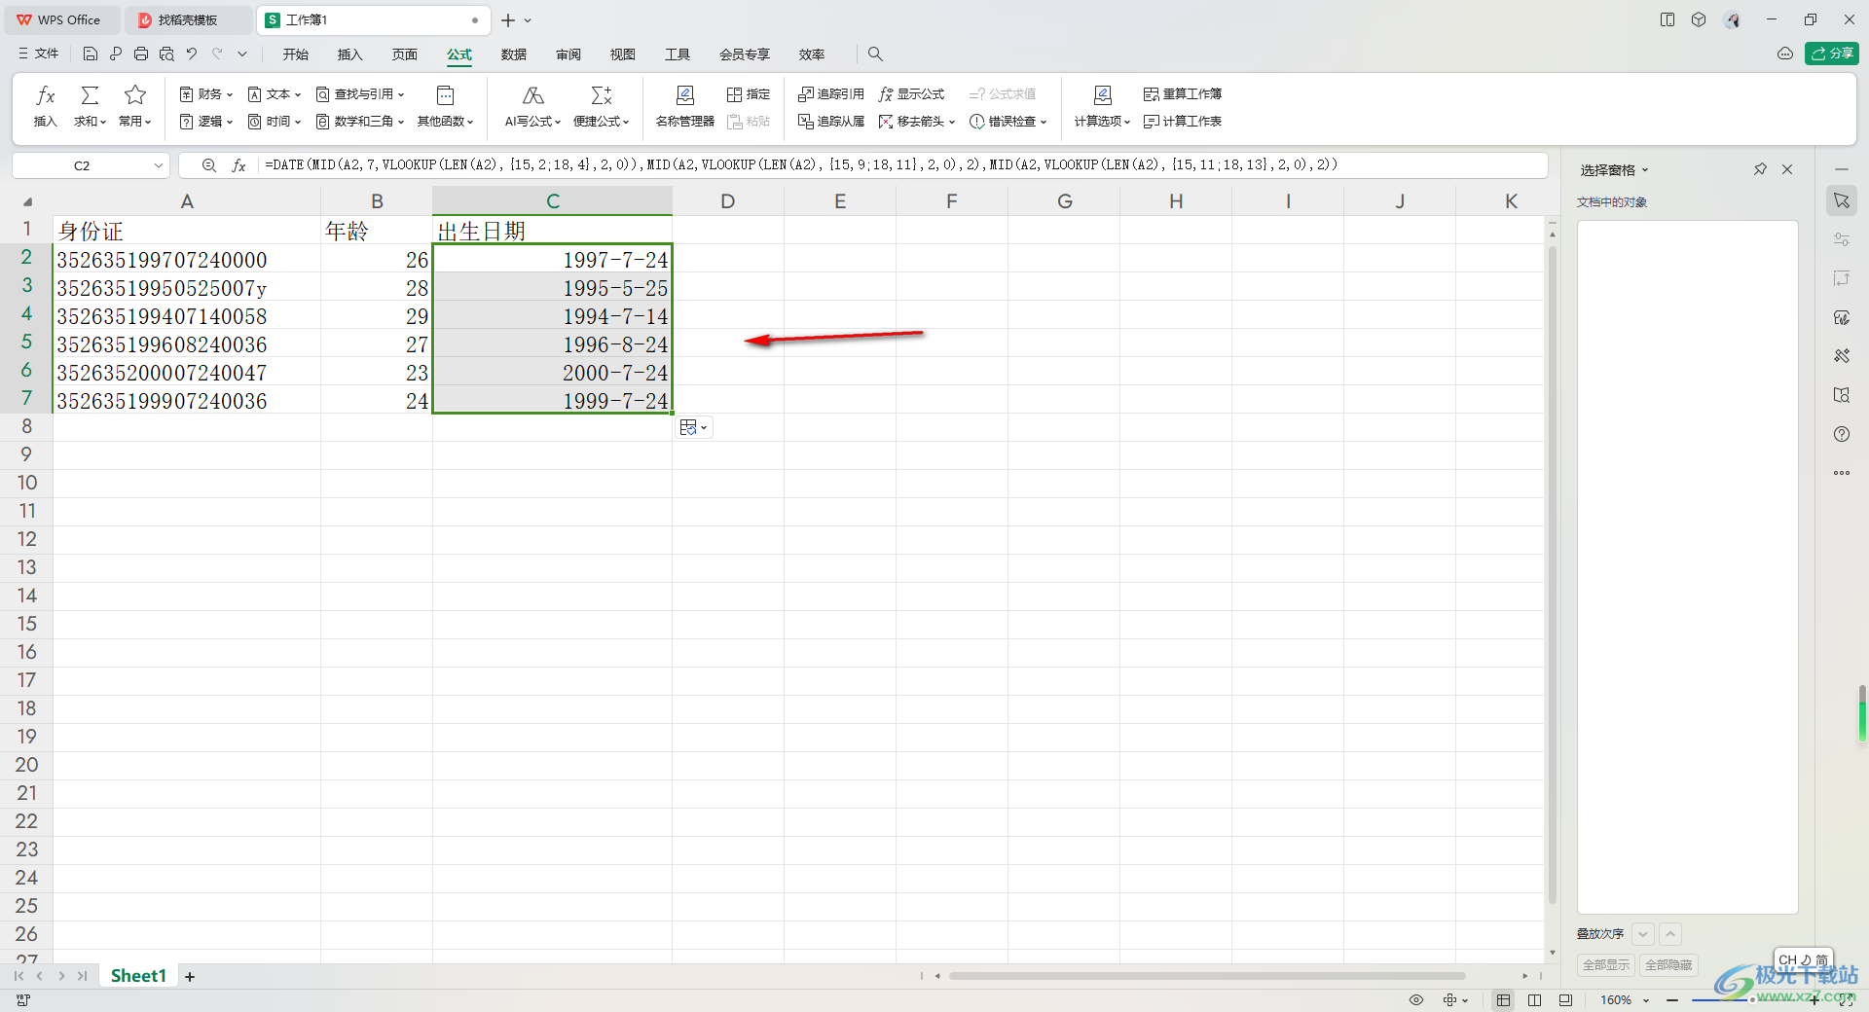Click the zoom out minus button

point(1672,1000)
